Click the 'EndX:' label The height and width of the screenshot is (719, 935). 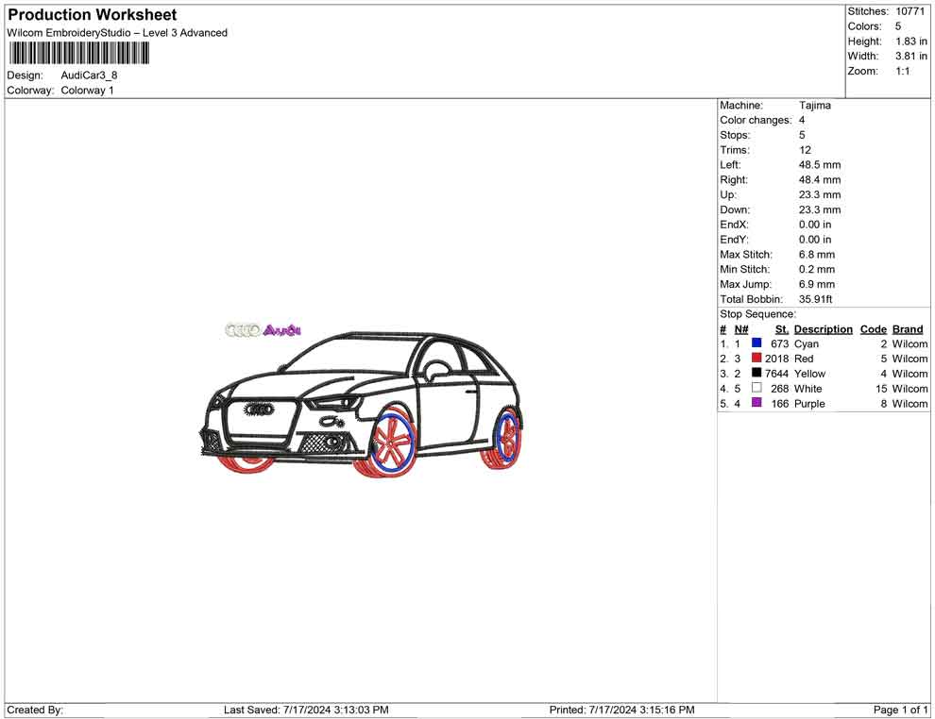[734, 225]
